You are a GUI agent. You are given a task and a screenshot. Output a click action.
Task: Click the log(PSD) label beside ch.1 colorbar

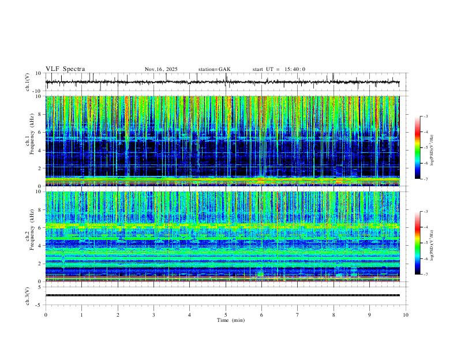(x=432, y=151)
